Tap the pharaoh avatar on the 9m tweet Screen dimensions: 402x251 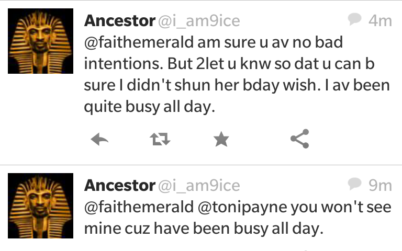pyautogui.click(x=40, y=206)
